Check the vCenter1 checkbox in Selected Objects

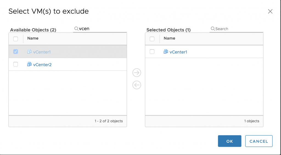point(152,52)
